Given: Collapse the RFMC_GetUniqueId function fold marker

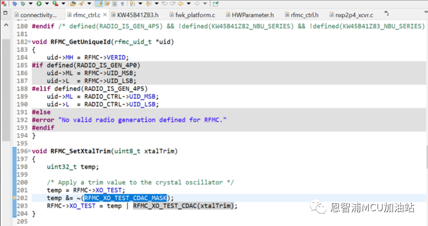Looking at the screenshot, I should point(29,42).
